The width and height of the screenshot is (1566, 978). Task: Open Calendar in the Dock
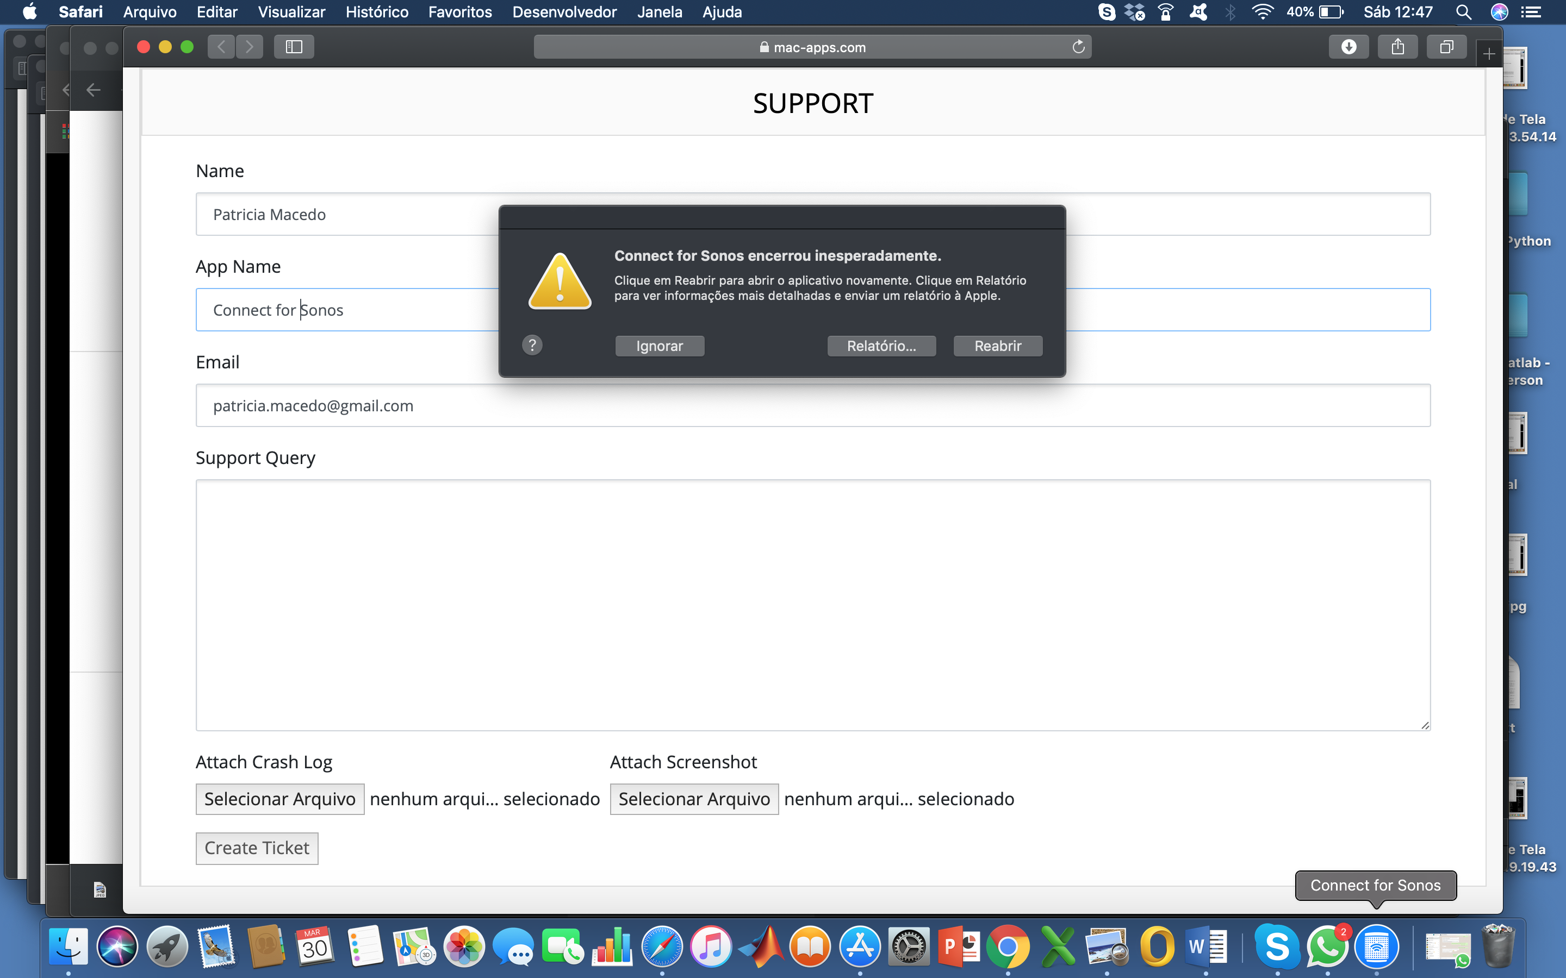pyautogui.click(x=315, y=946)
